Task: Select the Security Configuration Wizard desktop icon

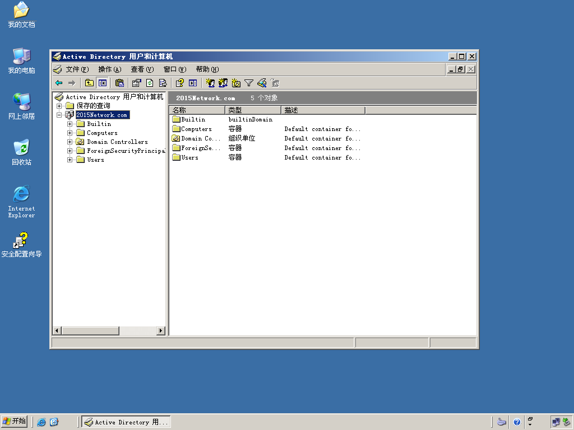Action: pyautogui.click(x=22, y=245)
